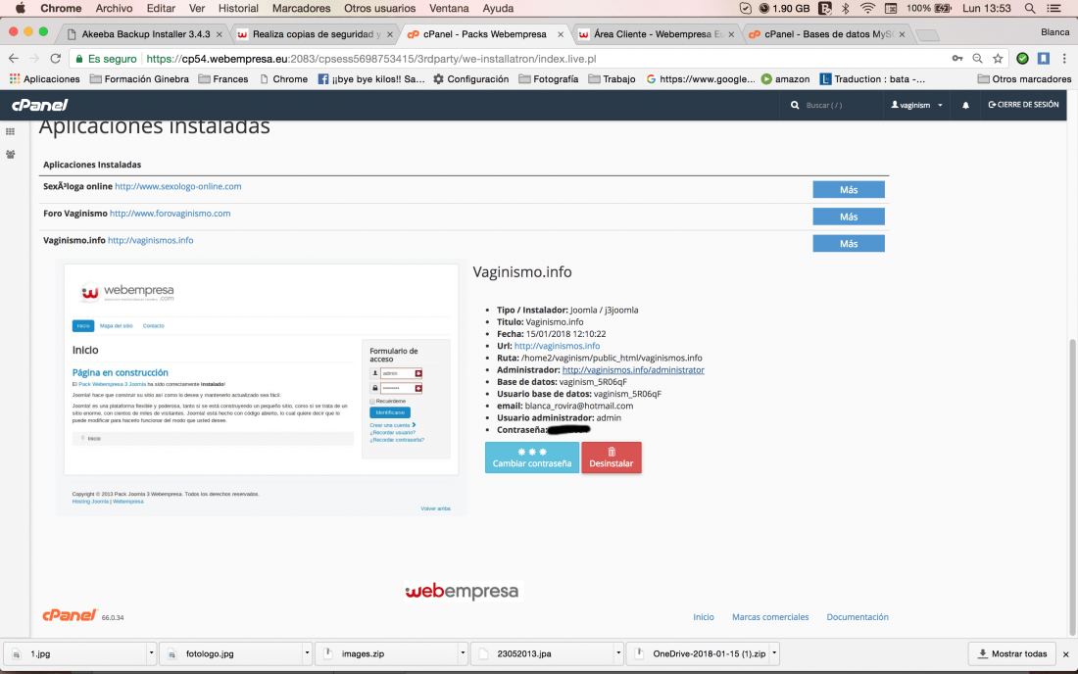
Task: Open dropdown arrow for fotologo.jpg download
Action: click(x=307, y=653)
